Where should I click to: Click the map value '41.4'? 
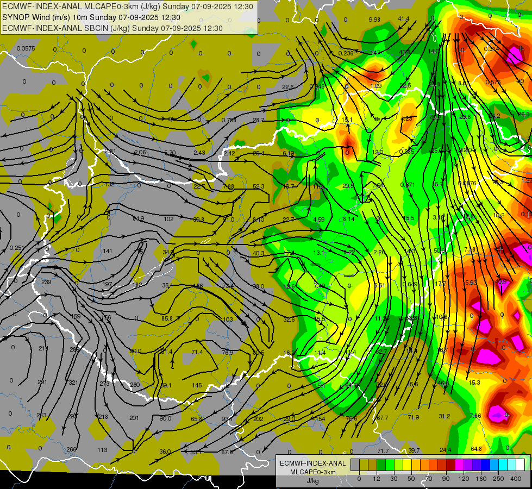403,18
